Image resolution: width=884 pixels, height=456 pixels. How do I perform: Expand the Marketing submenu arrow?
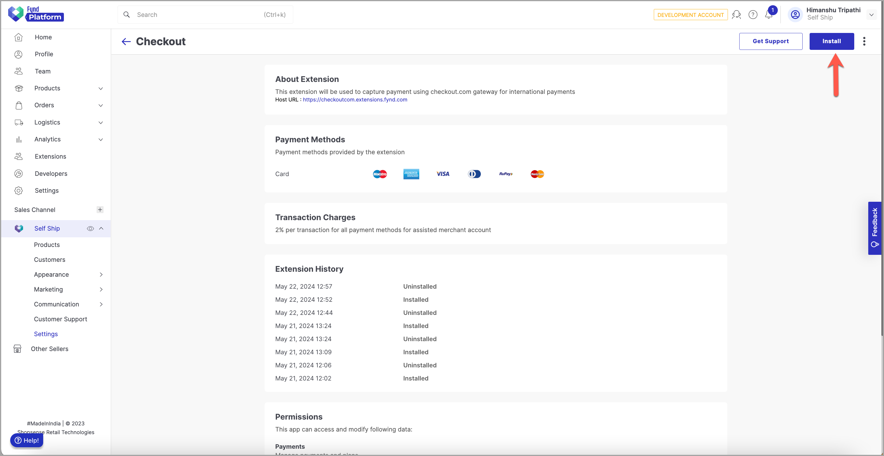pyautogui.click(x=101, y=289)
